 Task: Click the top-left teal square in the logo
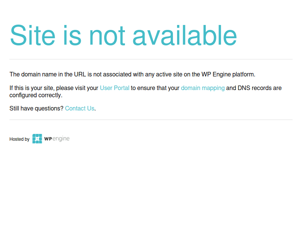pyautogui.click(x=34, y=135)
